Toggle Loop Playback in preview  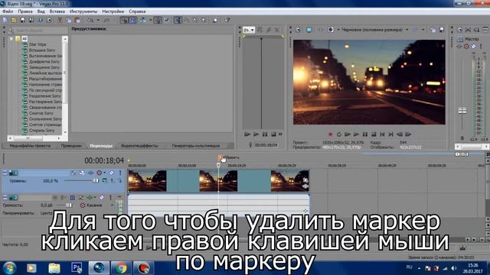(x=339, y=134)
